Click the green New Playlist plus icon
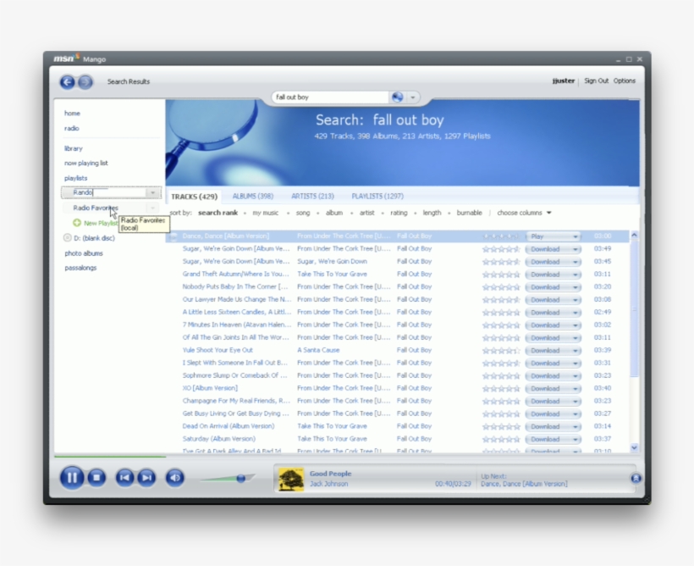 (x=77, y=223)
